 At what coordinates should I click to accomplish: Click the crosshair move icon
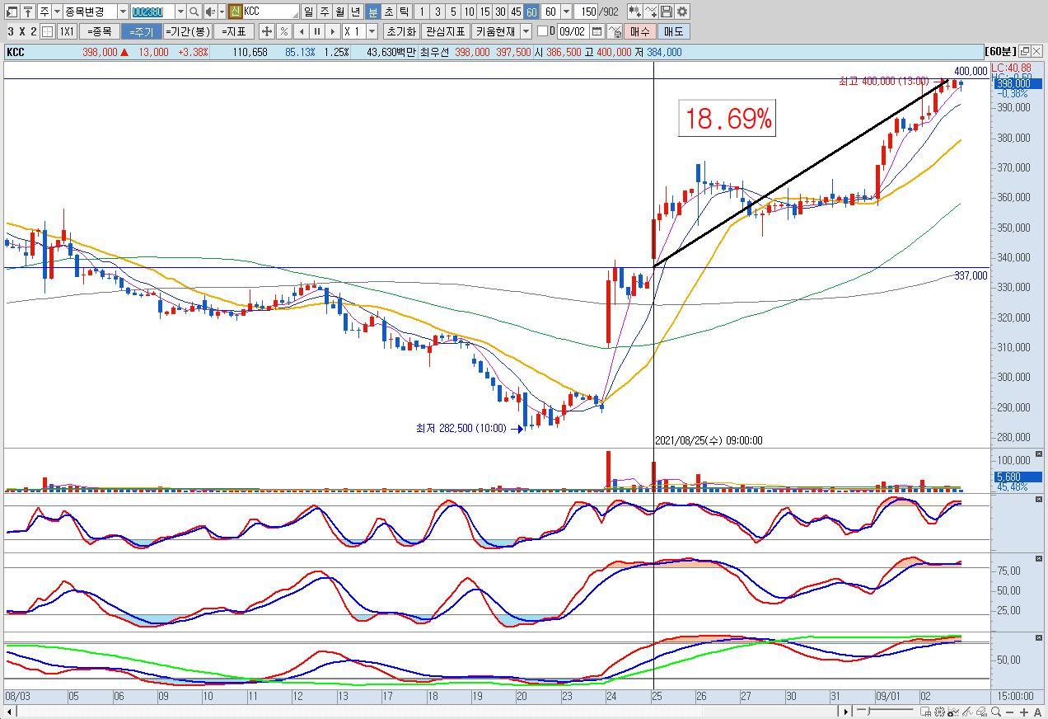267,31
